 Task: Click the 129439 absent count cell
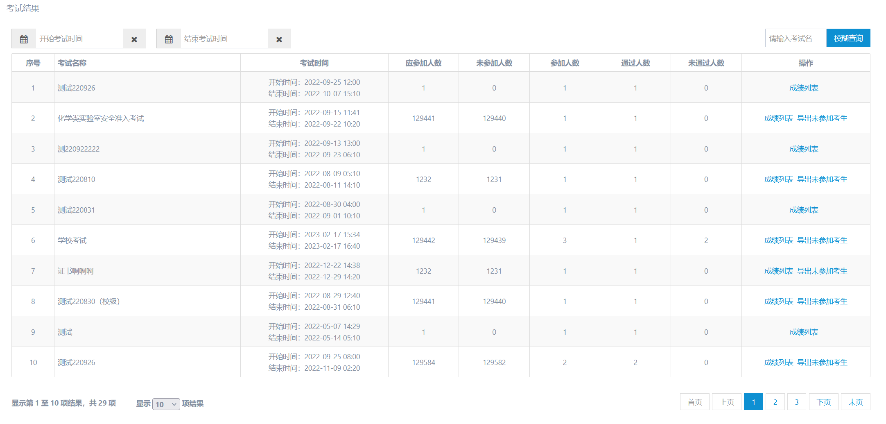(x=494, y=240)
